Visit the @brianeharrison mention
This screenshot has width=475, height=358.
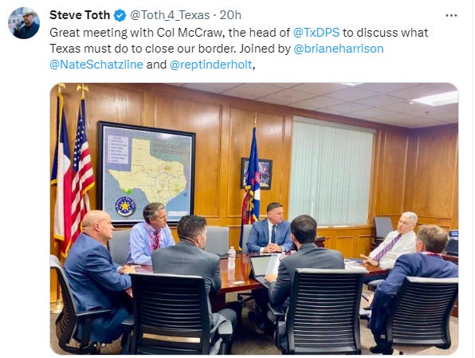(339, 49)
